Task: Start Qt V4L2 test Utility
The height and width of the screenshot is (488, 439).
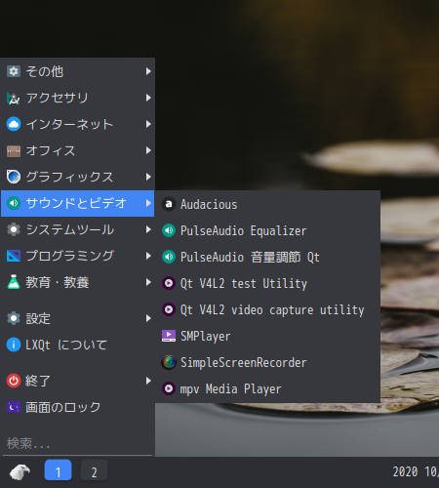Action: (267, 283)
